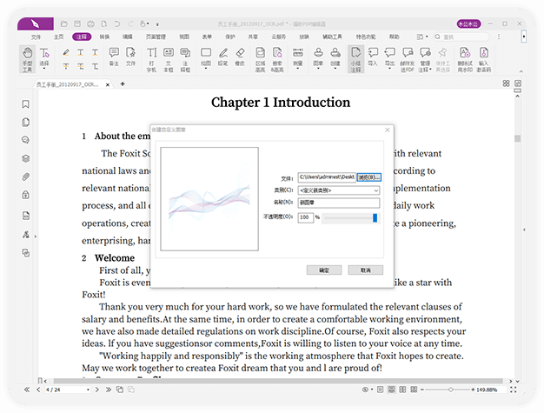Open Bookmarks panel in left sidebar
544x413 pixels.
[26, 104]
